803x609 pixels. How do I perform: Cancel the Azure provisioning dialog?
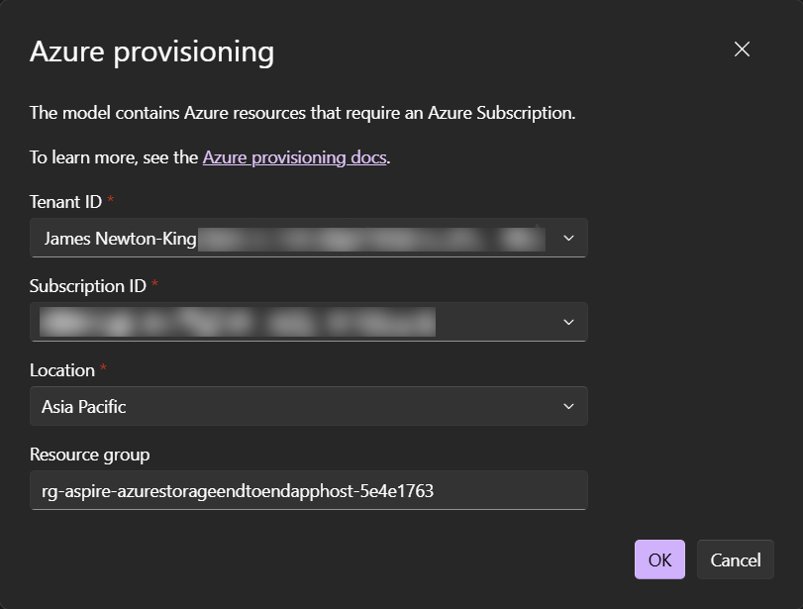click(735, 558)
